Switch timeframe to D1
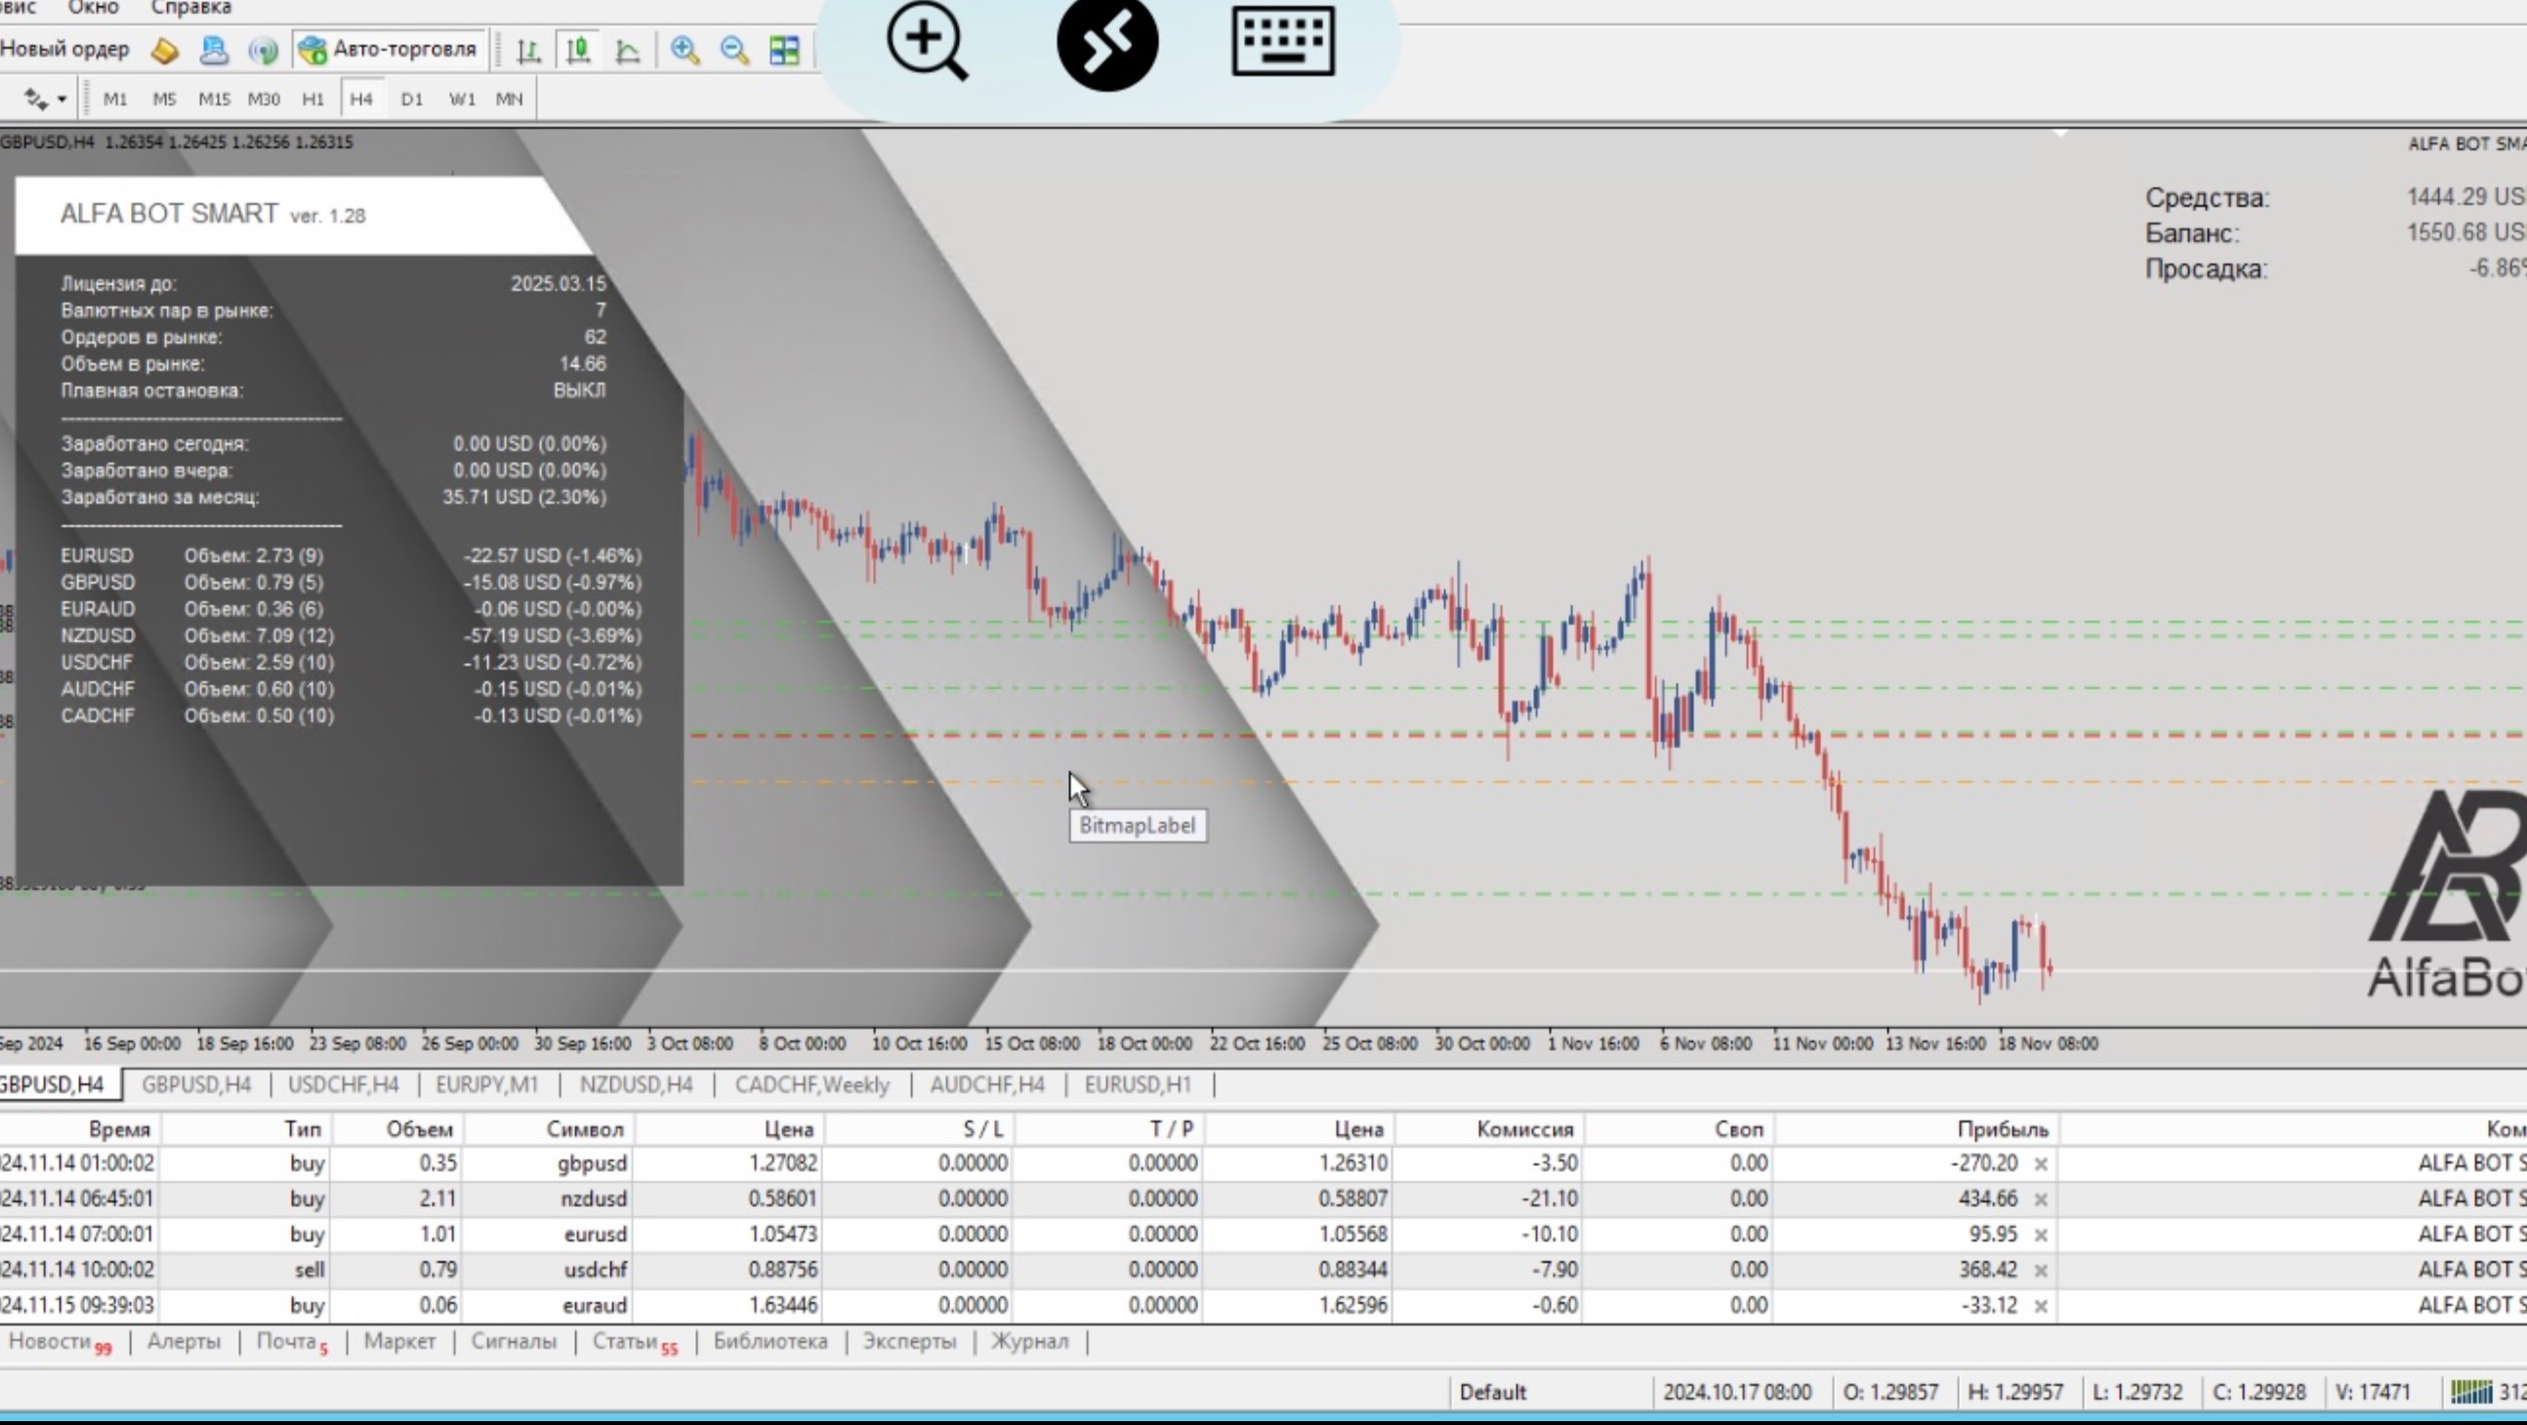Viewport: 2527px width, 1425px height. [x=412, y=99]
